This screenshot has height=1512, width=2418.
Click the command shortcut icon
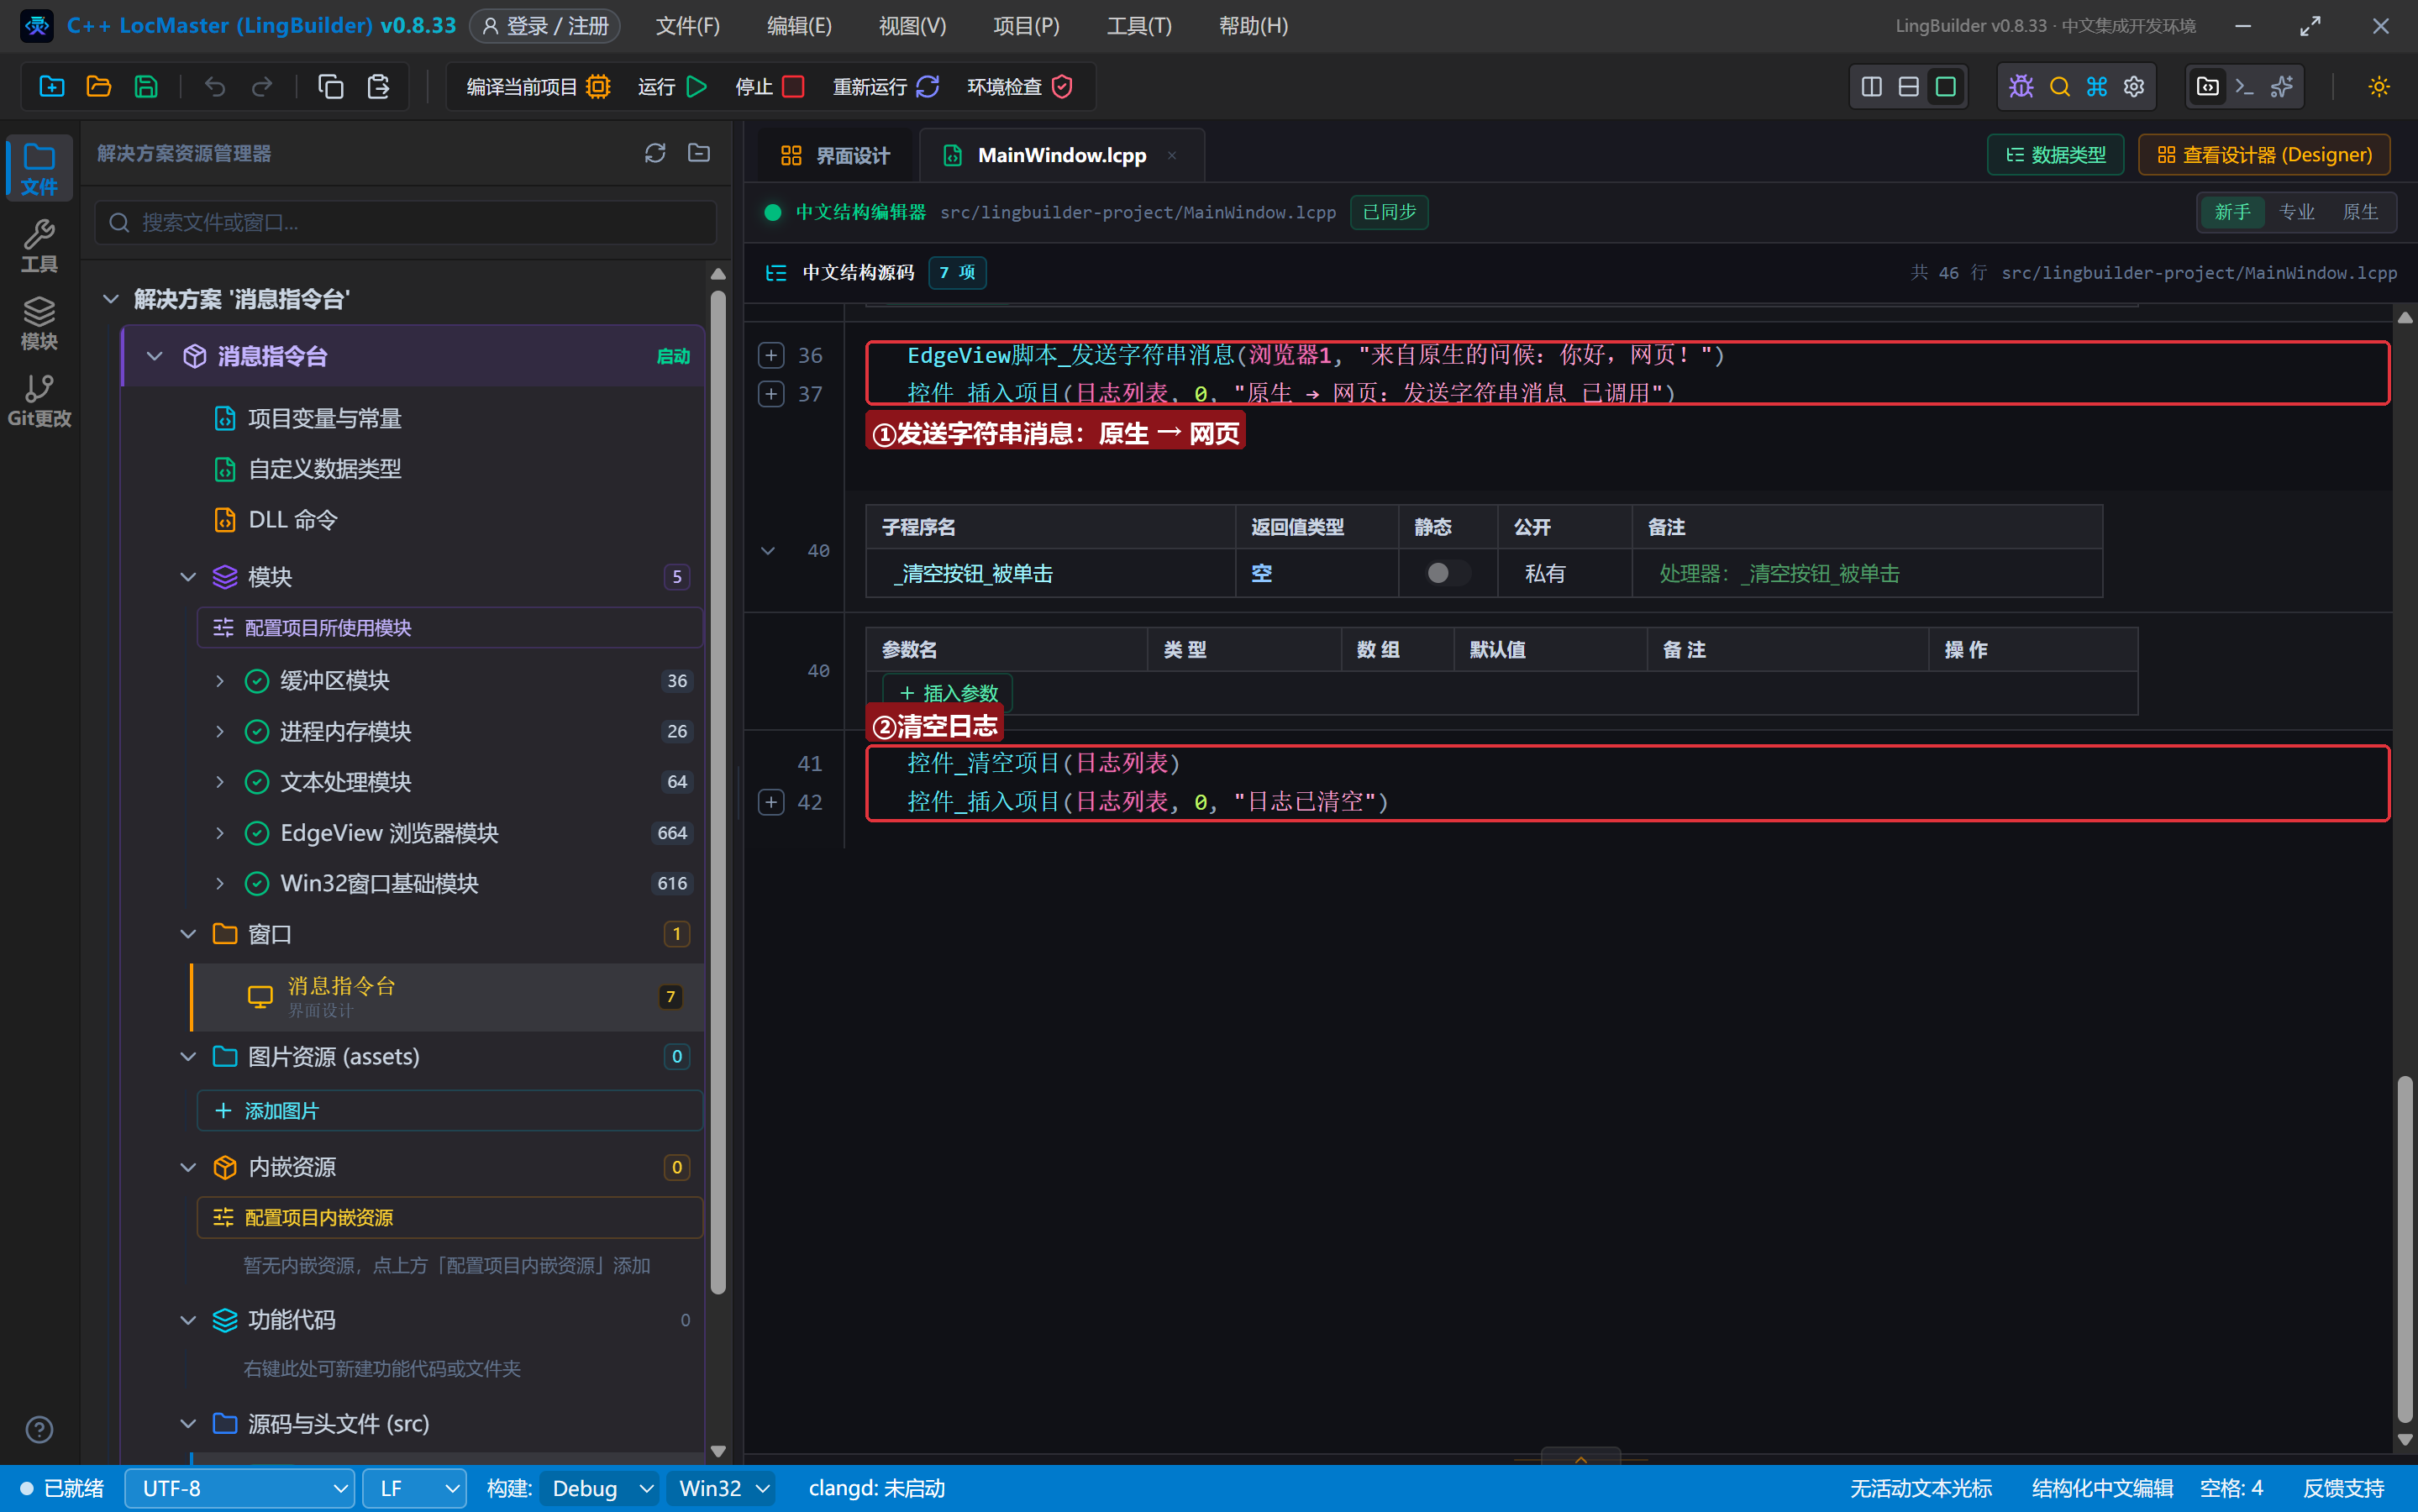[2097, 87]
